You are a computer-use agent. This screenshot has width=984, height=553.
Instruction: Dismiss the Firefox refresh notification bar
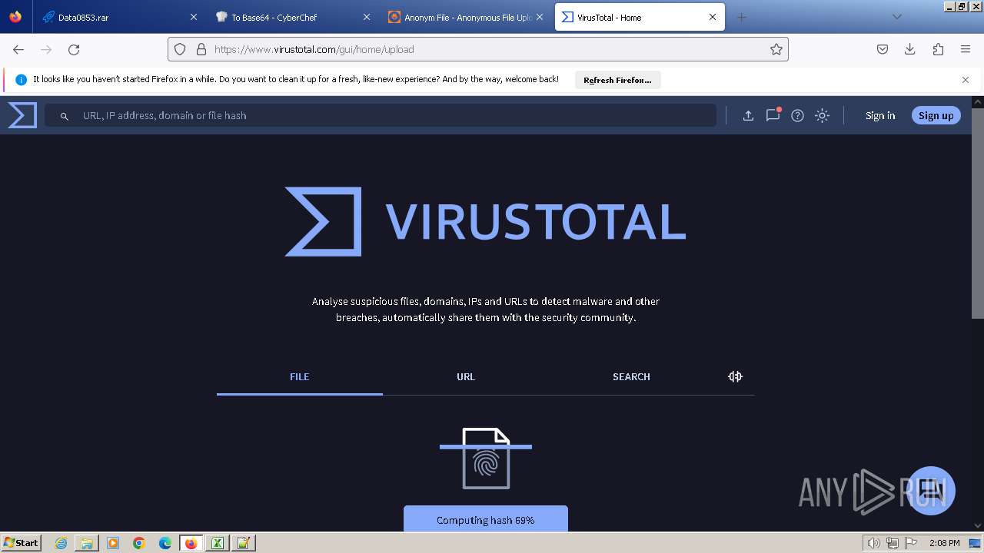tap(966, 80)
